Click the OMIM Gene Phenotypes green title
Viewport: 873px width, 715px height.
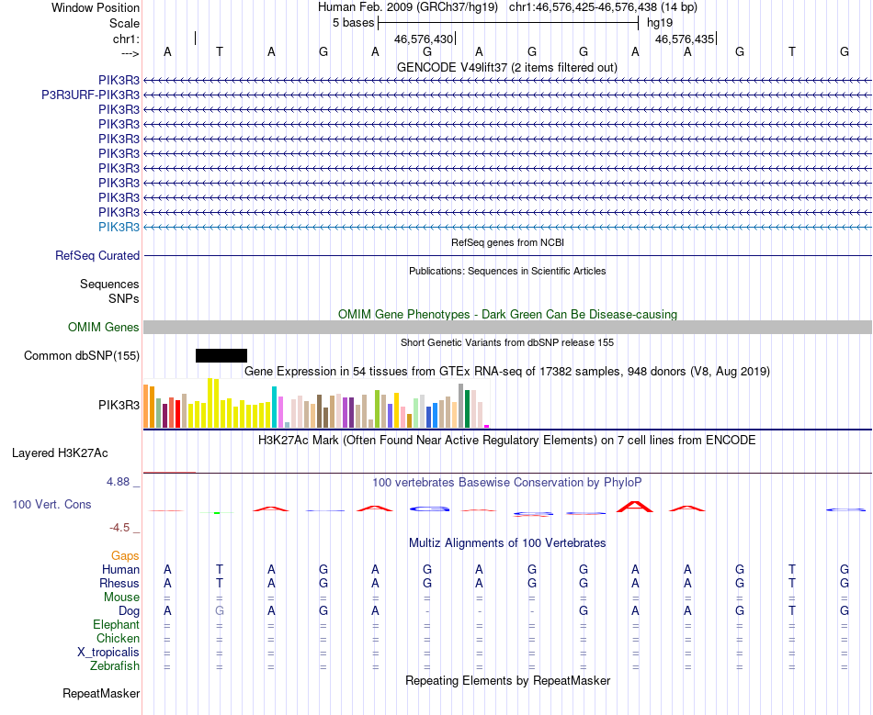coord(508,314)
